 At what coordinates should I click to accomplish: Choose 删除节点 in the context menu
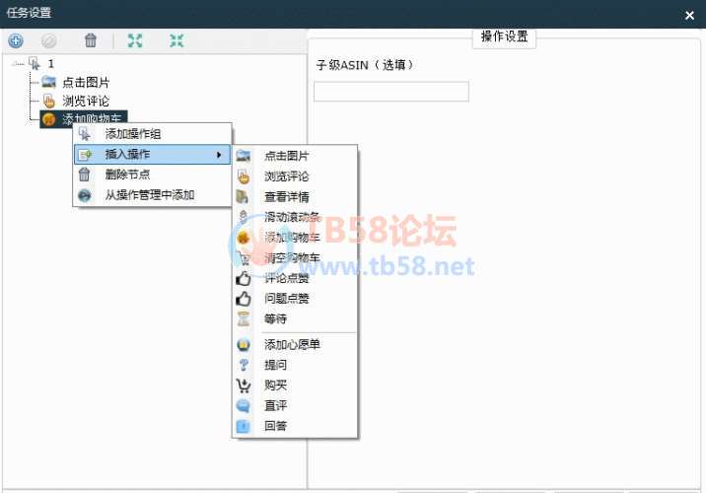click(127, 175)
